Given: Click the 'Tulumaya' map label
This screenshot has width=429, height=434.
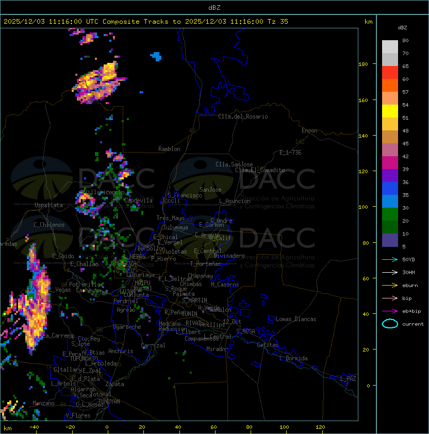Looking at the screenshot, I should [176, 227].
